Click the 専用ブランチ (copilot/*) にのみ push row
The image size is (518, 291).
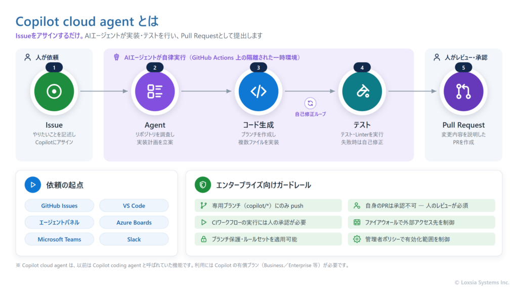pos(268,206)
